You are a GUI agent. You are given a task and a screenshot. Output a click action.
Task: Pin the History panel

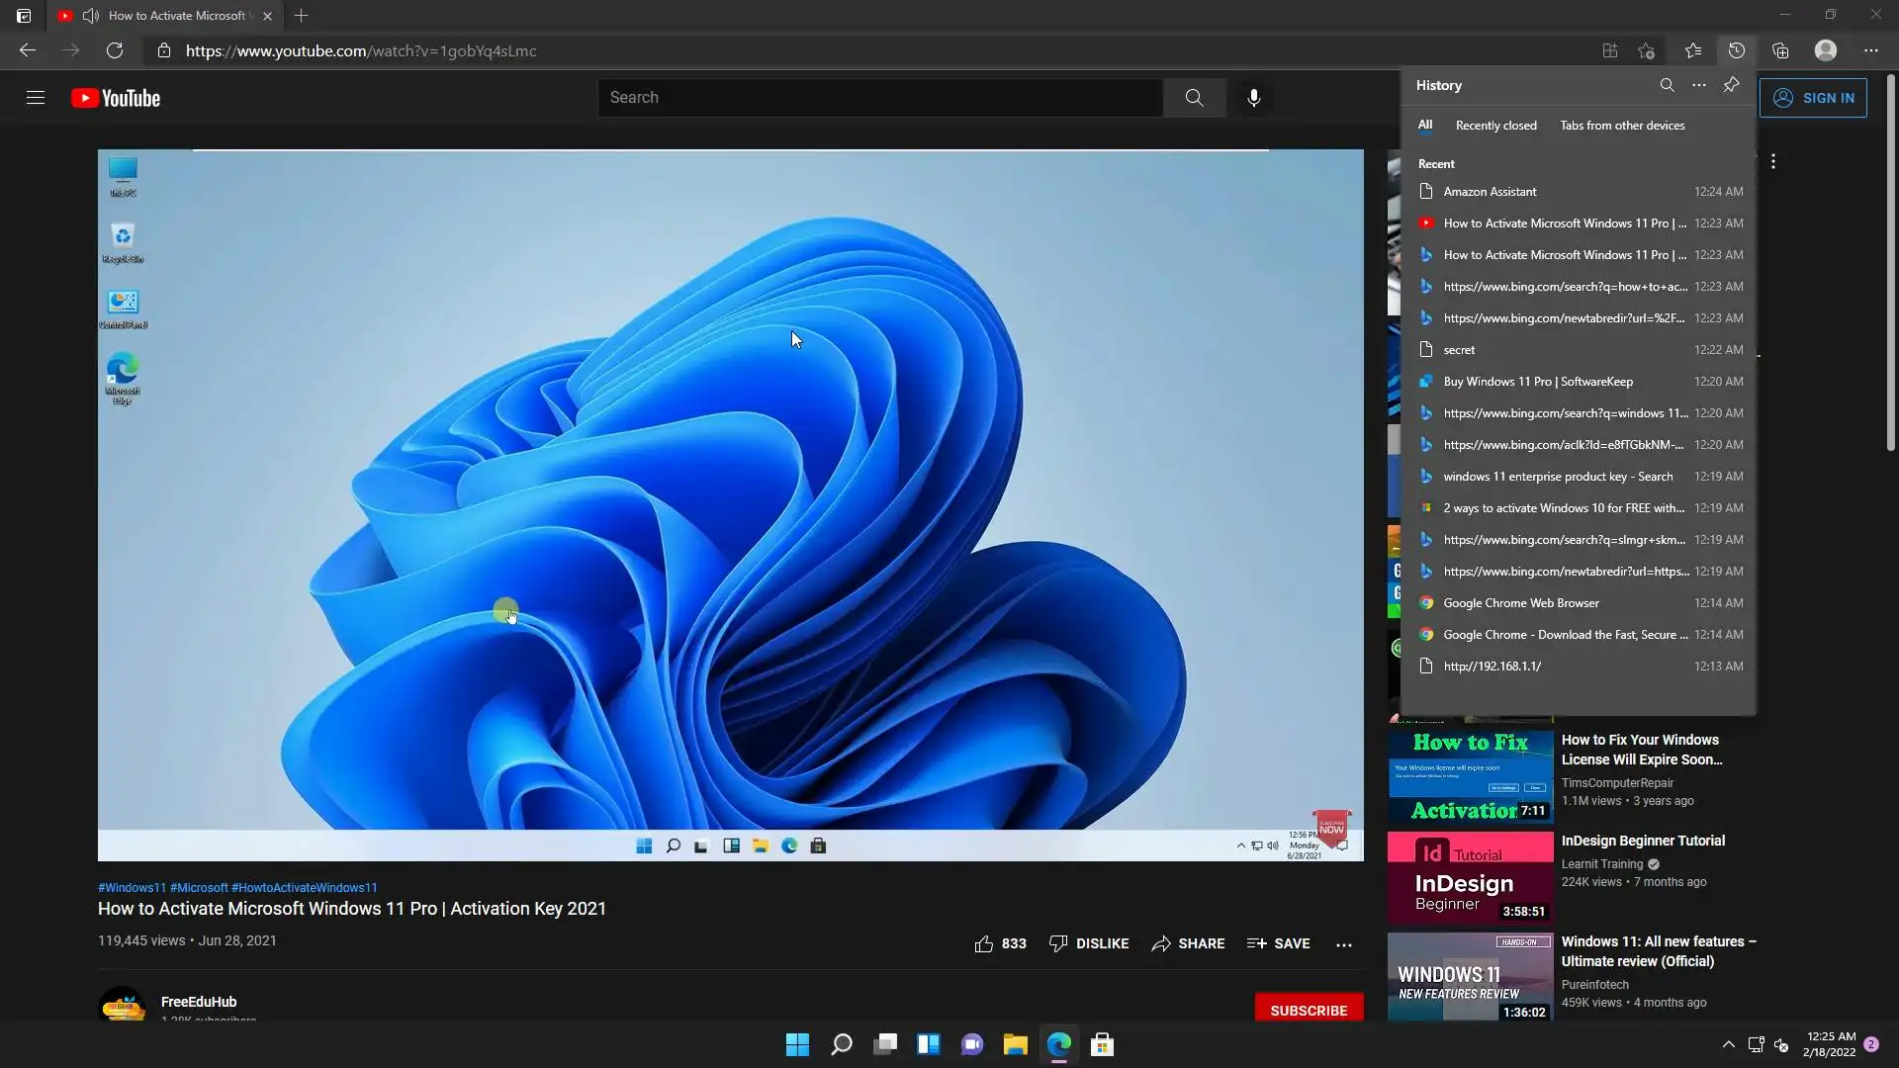[x=1731, y=85]
